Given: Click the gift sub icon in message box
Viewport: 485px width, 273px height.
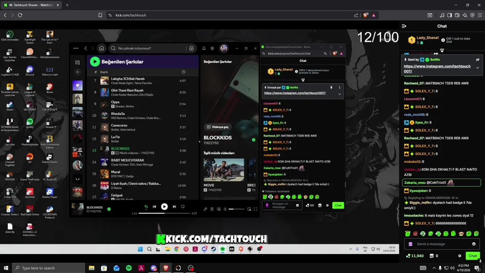Looking at the screenshot, I should tap(410, 244).
